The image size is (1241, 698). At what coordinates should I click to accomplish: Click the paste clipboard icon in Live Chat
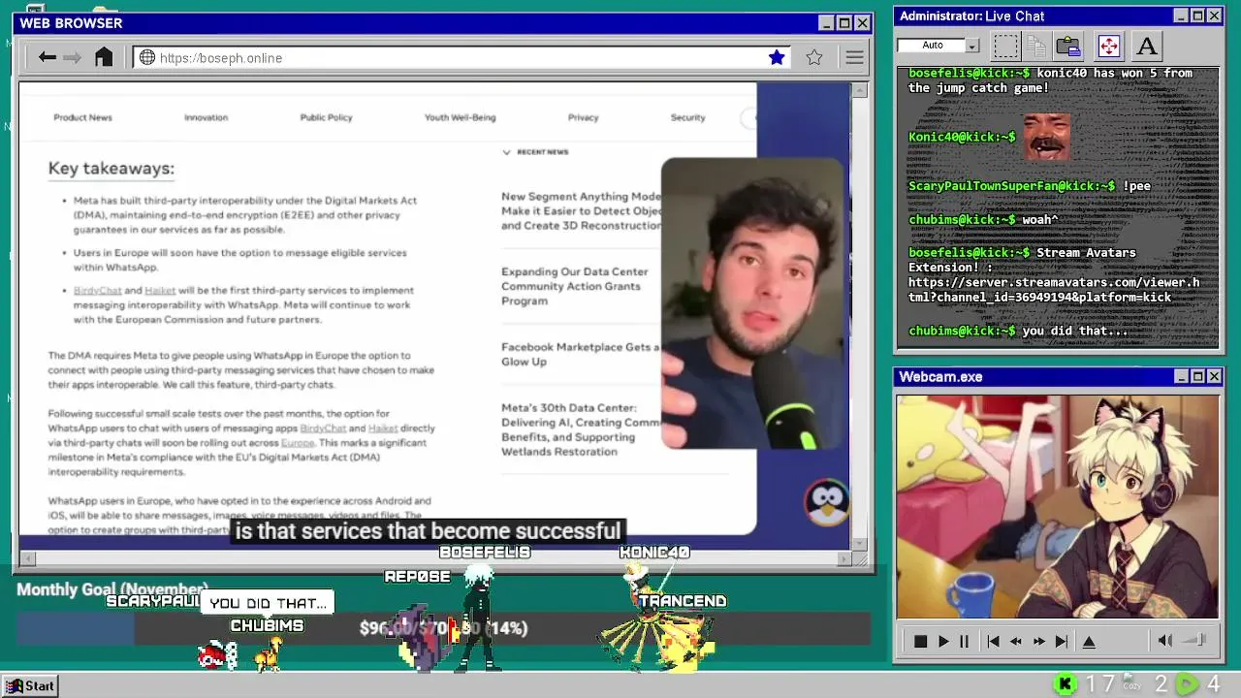click(1068, 46)
